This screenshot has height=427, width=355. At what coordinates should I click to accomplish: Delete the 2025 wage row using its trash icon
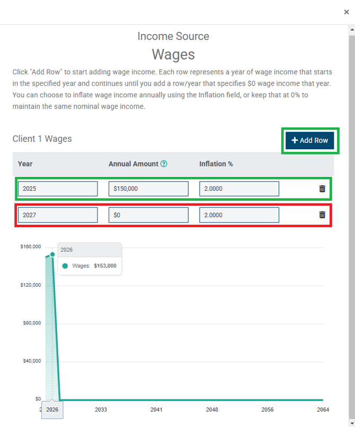click(x=322, y=188)
